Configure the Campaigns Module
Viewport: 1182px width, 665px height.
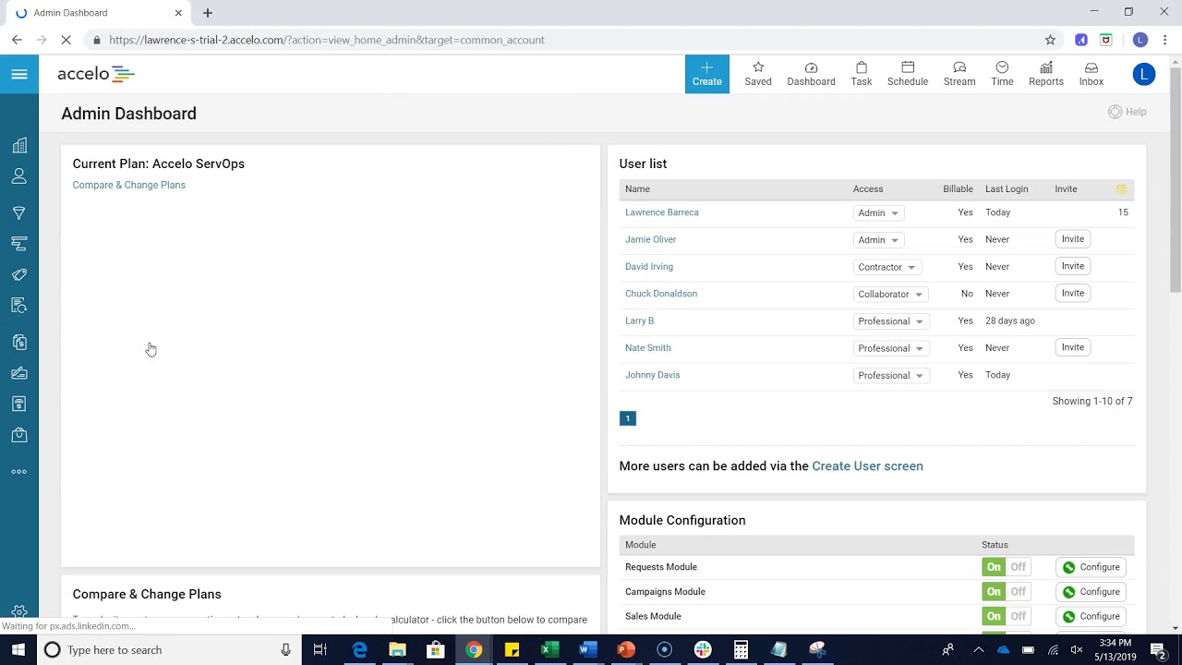[1091, 592]
